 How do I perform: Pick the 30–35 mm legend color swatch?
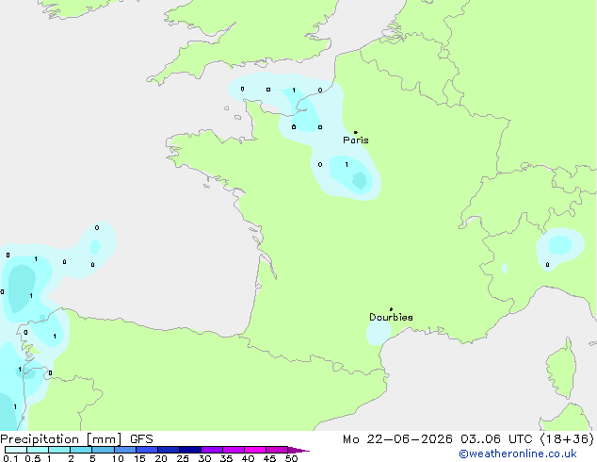pyautogui.click(x=212, y=450)
